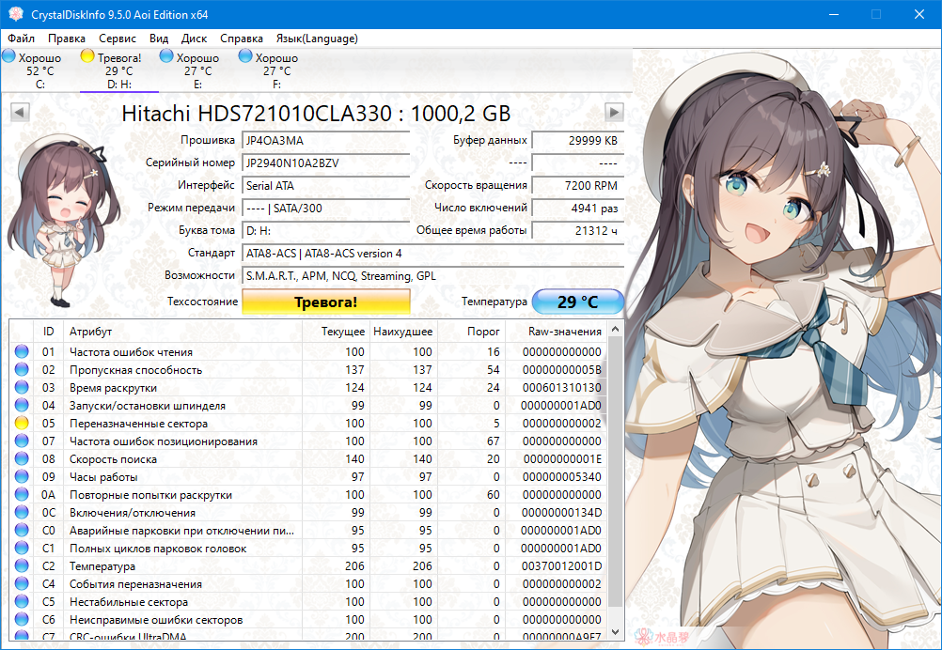The height and width of the screenshot is (650, 942).
Task: Go to next disk with right arrow
Action: (x=614, y=112)
